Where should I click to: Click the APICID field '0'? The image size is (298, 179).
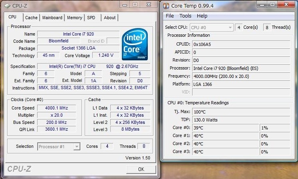pyautogui.click(x=241, y=52)
